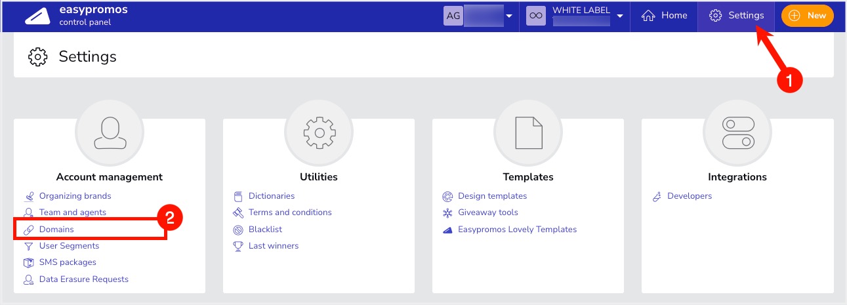Open Data Erasure Requests link
The height and width of the screenshot is (305, 847).
[84, 279]
